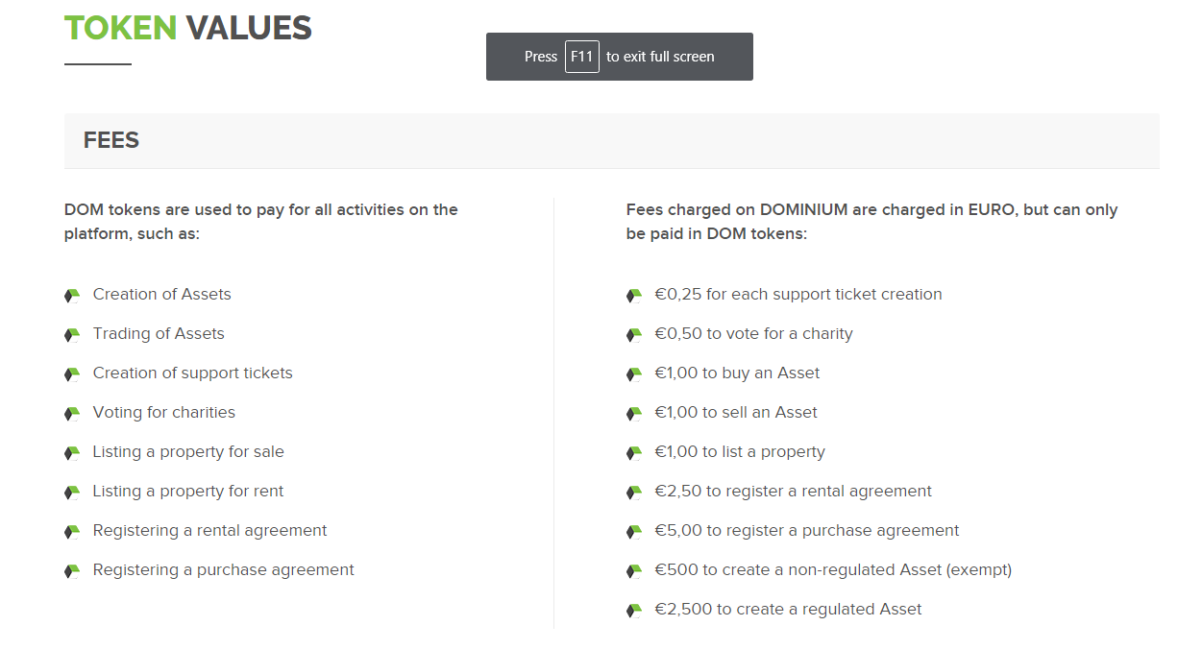Click the bullet icon beside Creation of Assets
Image resolution: width=1178 pixels, height=650 pixels.
(72, 296)
